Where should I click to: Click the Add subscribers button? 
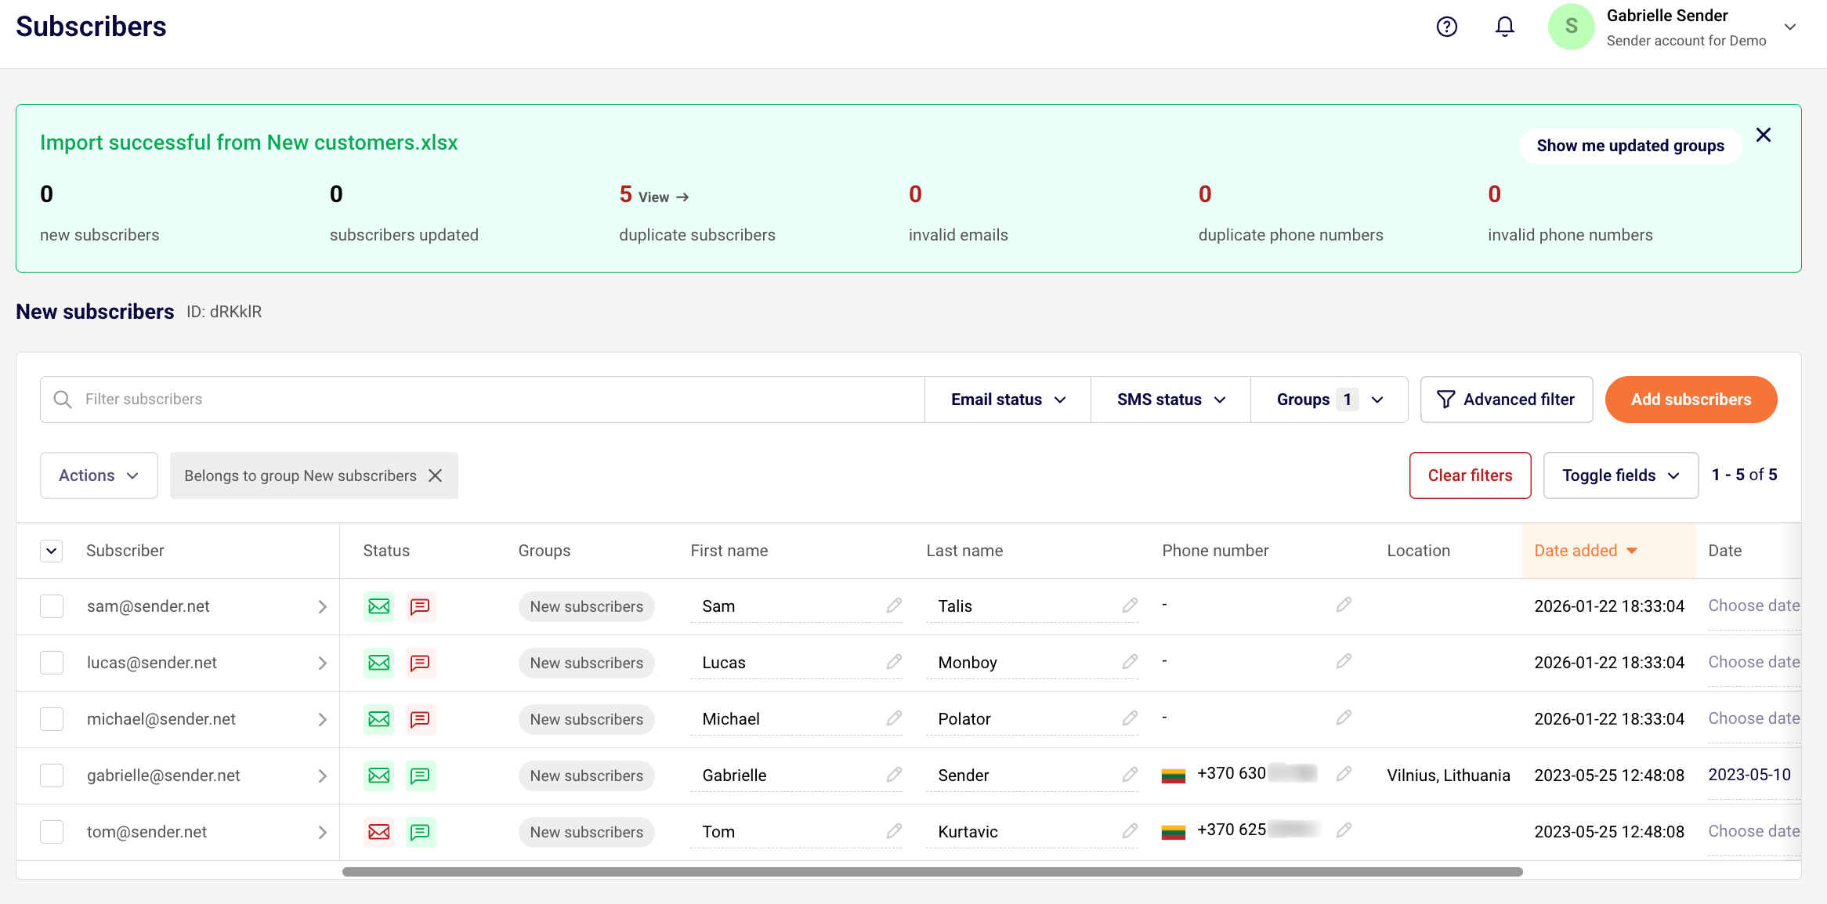[1691, 400]
